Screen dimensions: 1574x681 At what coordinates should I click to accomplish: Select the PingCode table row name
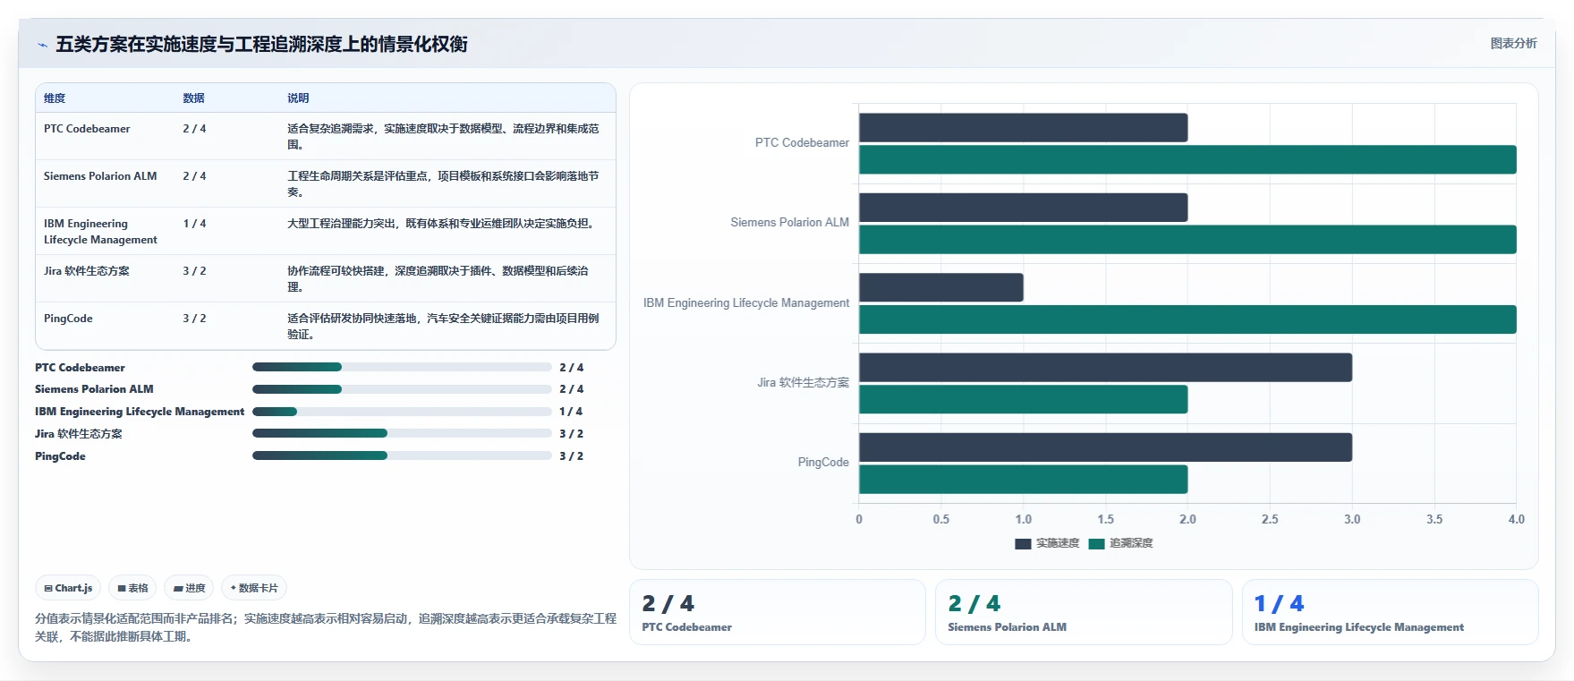68,319
